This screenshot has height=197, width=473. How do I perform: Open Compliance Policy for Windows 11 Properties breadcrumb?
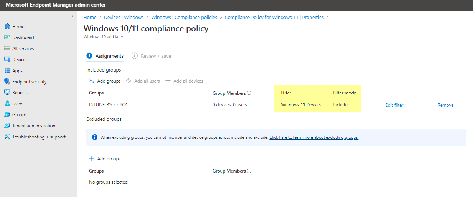click(x=274, y=17)
